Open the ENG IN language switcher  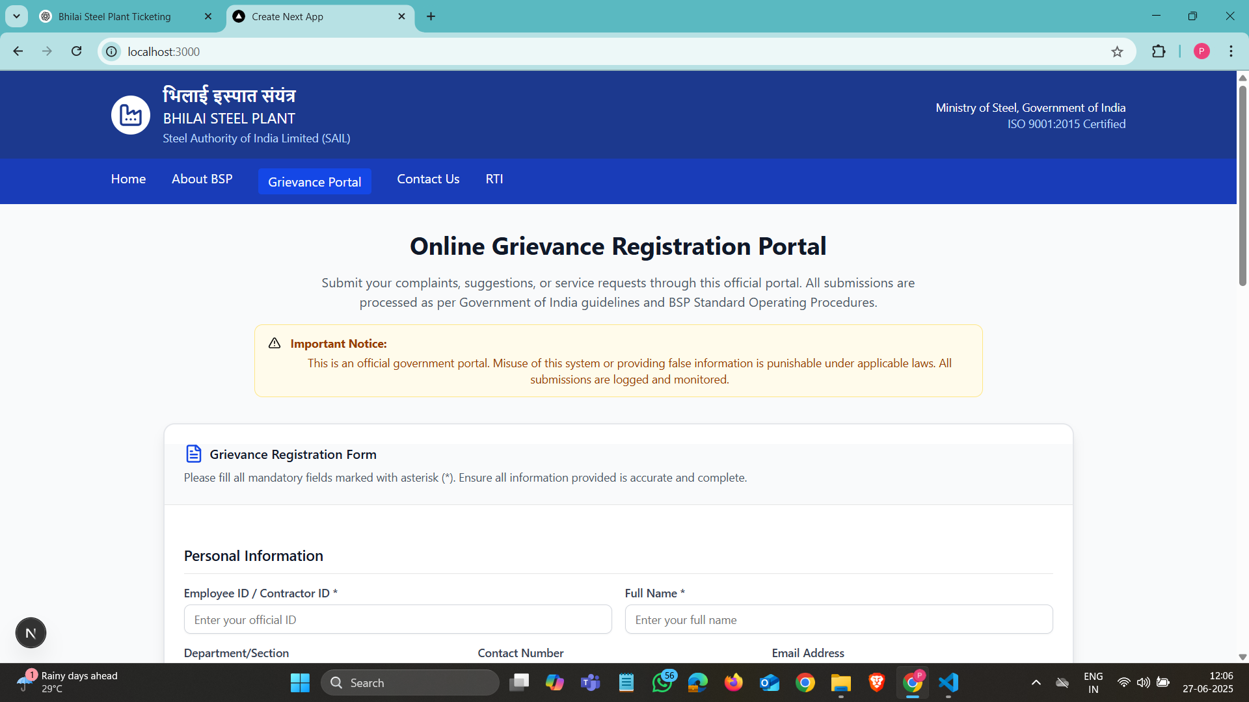pyautogui.click(x=1094, y=682)
